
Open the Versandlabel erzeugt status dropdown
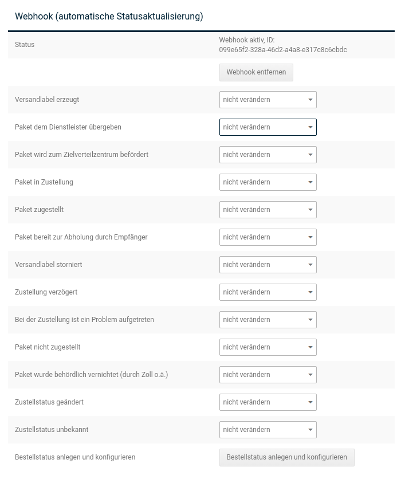pos(268,100)
